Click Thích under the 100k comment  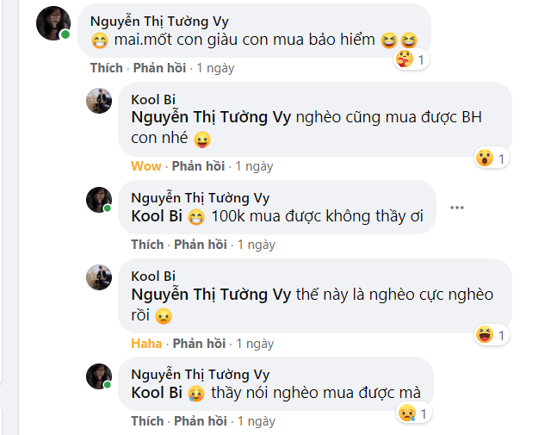tap(147, 245)
